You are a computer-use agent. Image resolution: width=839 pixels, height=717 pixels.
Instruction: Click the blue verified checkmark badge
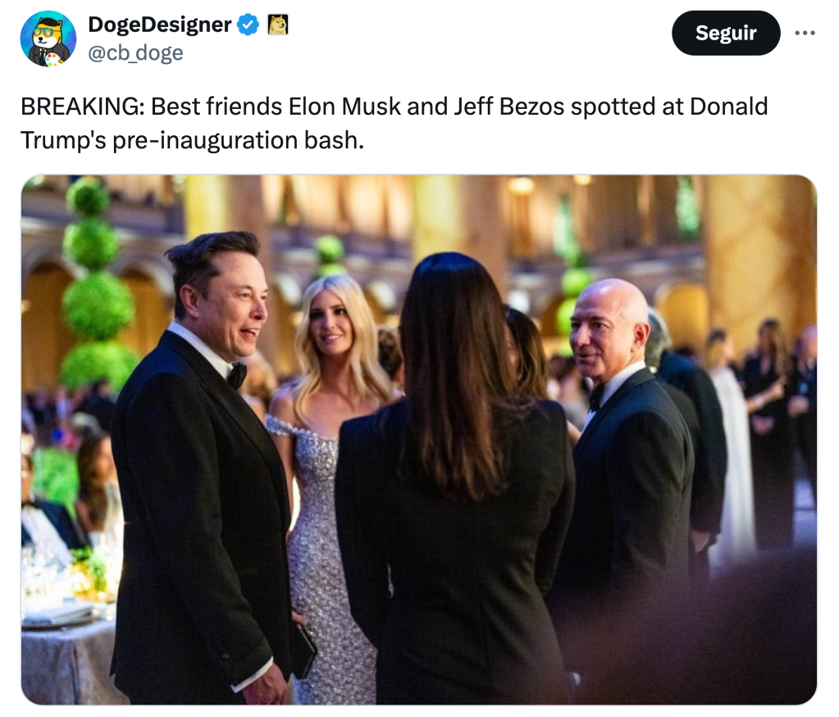click(248, 25)
